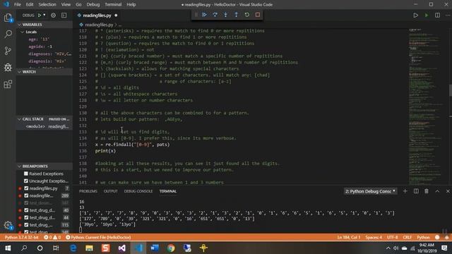Open the debug configuration dropdown
The image size is (452, 254).
[x=44, y=15]
